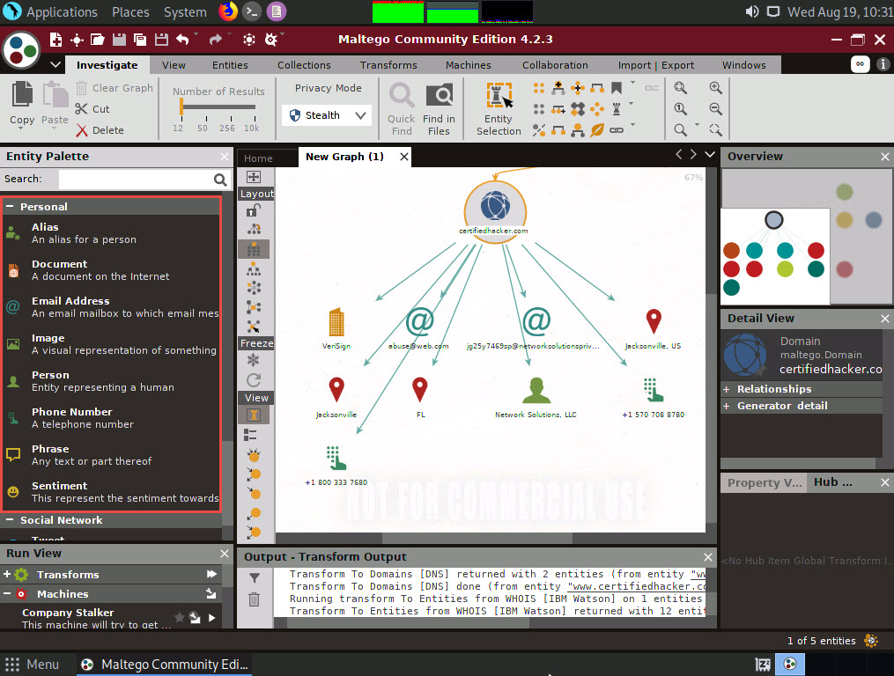Screen dimensions: 894x676
Task: Click the Zoom Out magnifier
Action: (x=715, y=109)
